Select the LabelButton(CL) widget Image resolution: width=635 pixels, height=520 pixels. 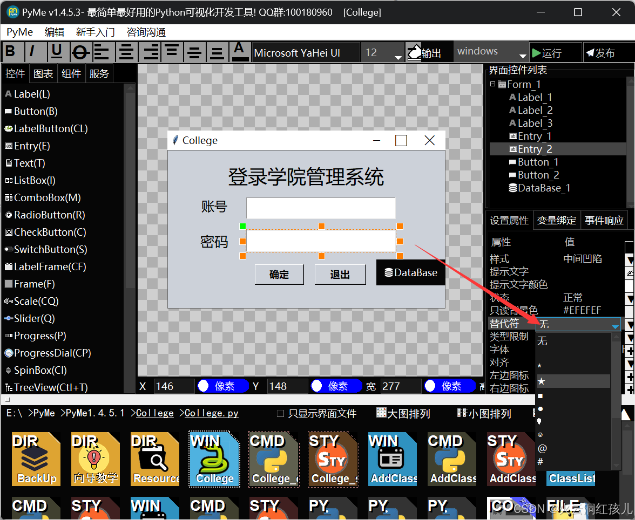[46, 129]
